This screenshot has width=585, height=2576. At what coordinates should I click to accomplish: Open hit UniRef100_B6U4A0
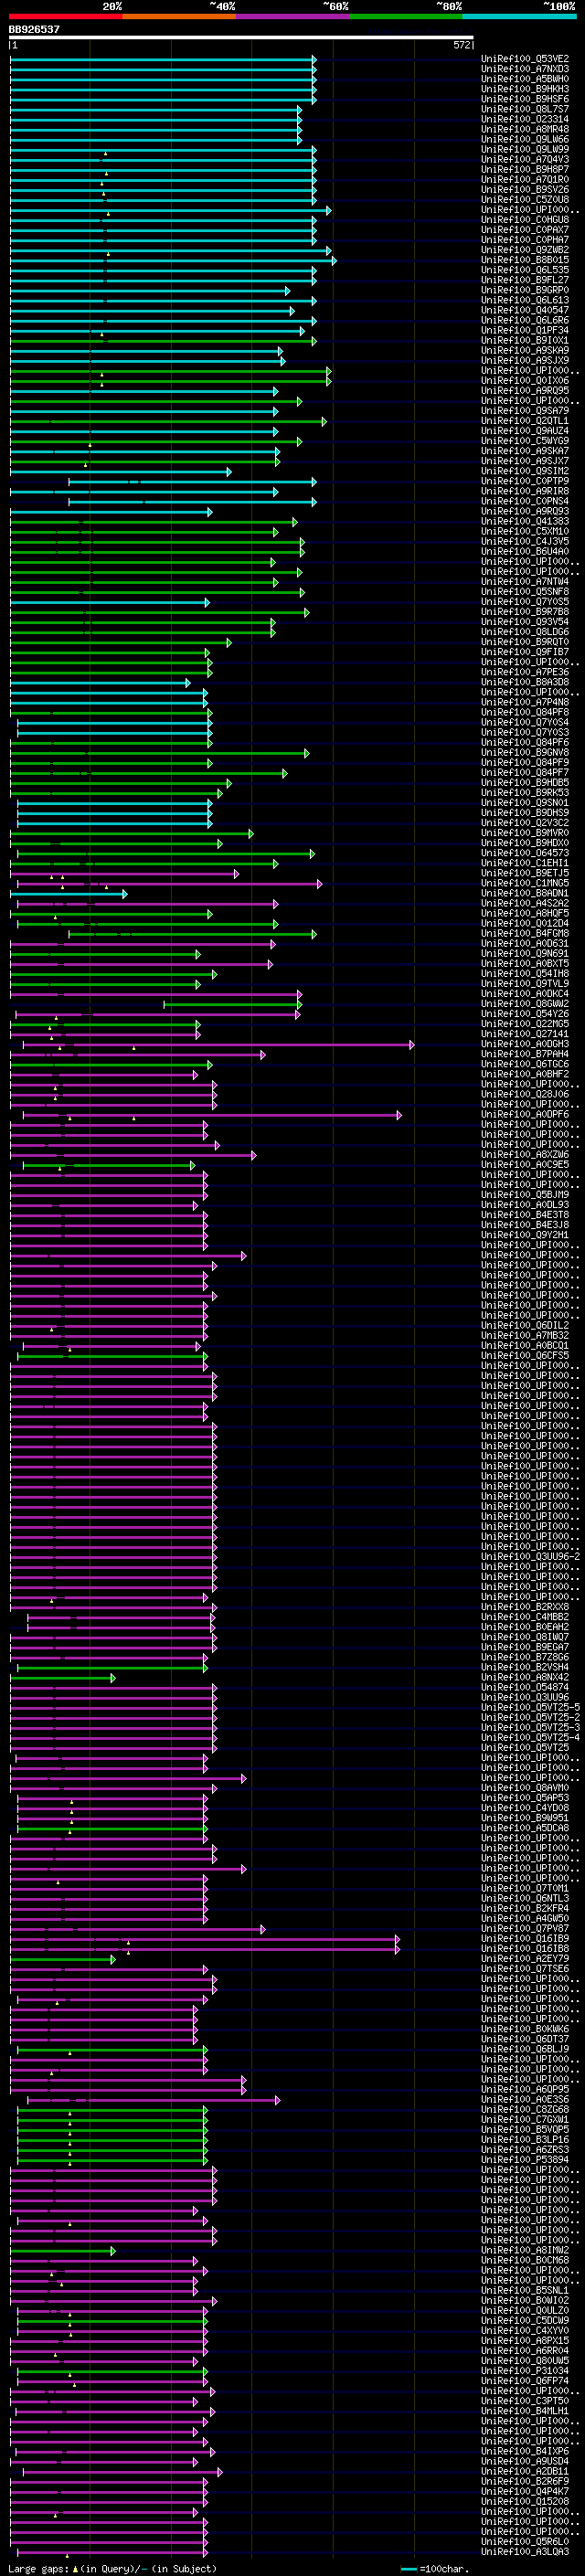pyautogui.click(x=525, y=551)
